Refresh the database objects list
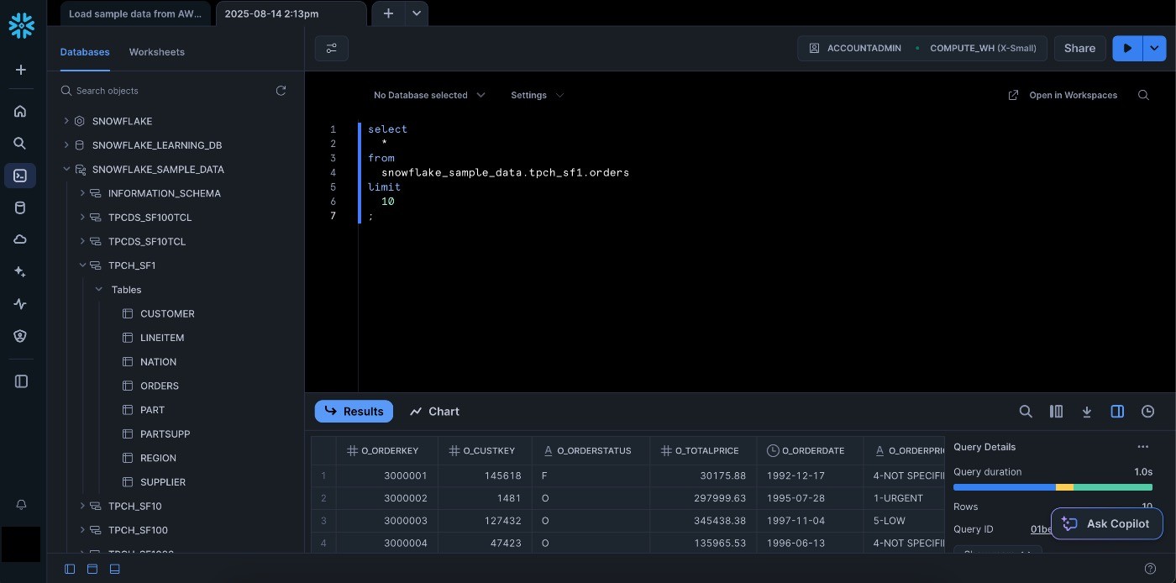 point(281,91)
